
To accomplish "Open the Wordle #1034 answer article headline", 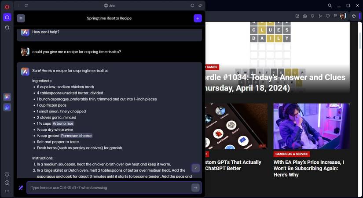I will 275,83.
